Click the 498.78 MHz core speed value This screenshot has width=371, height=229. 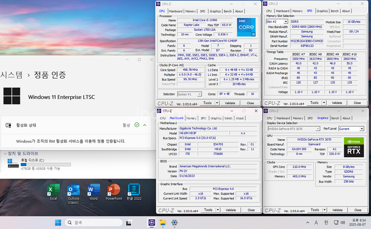[190, 70]
